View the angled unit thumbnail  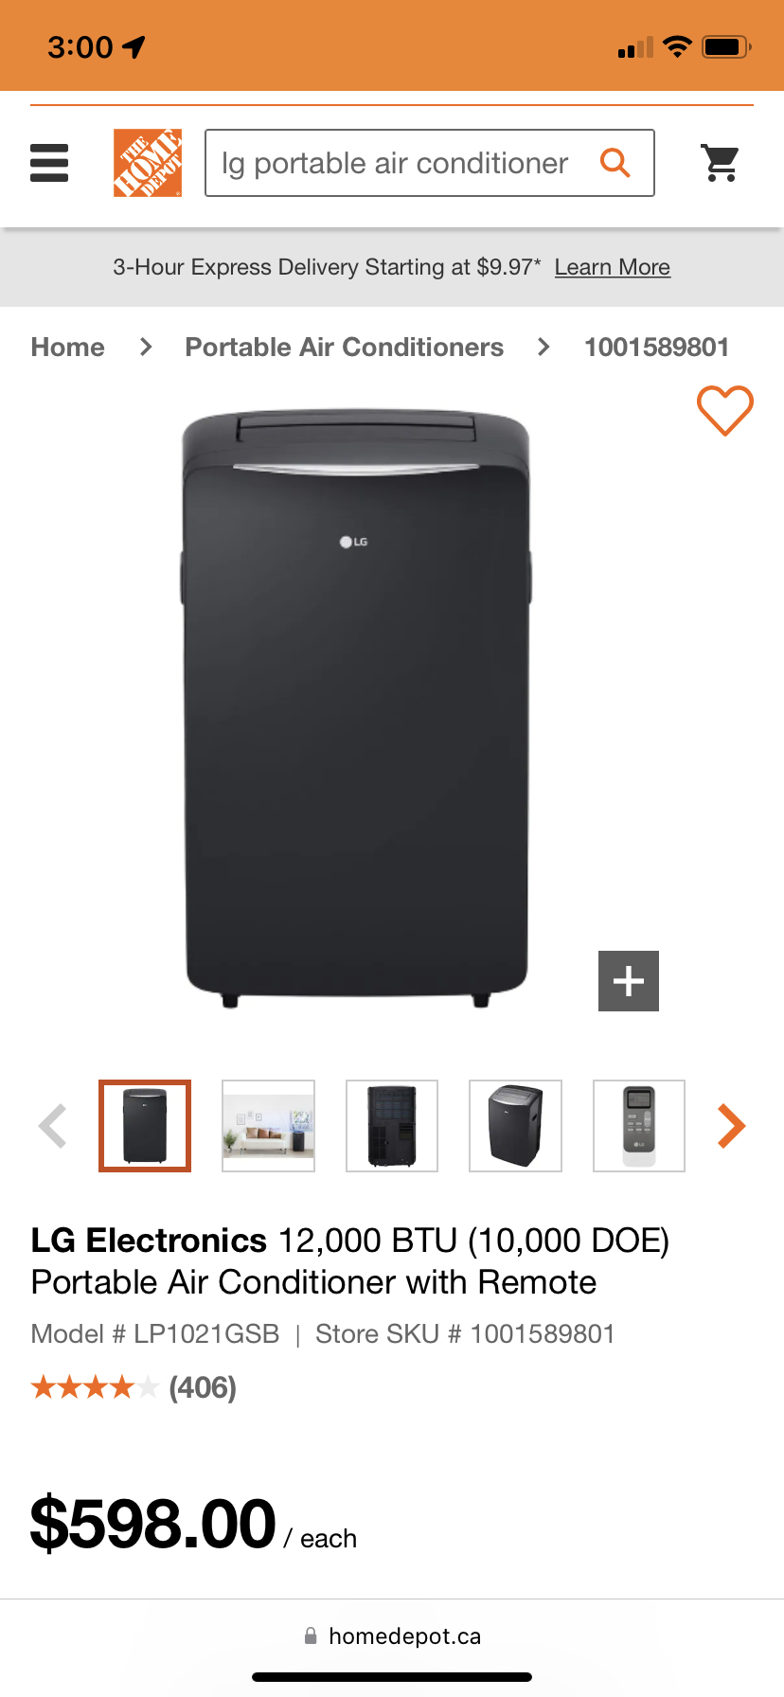(515, 1126)
